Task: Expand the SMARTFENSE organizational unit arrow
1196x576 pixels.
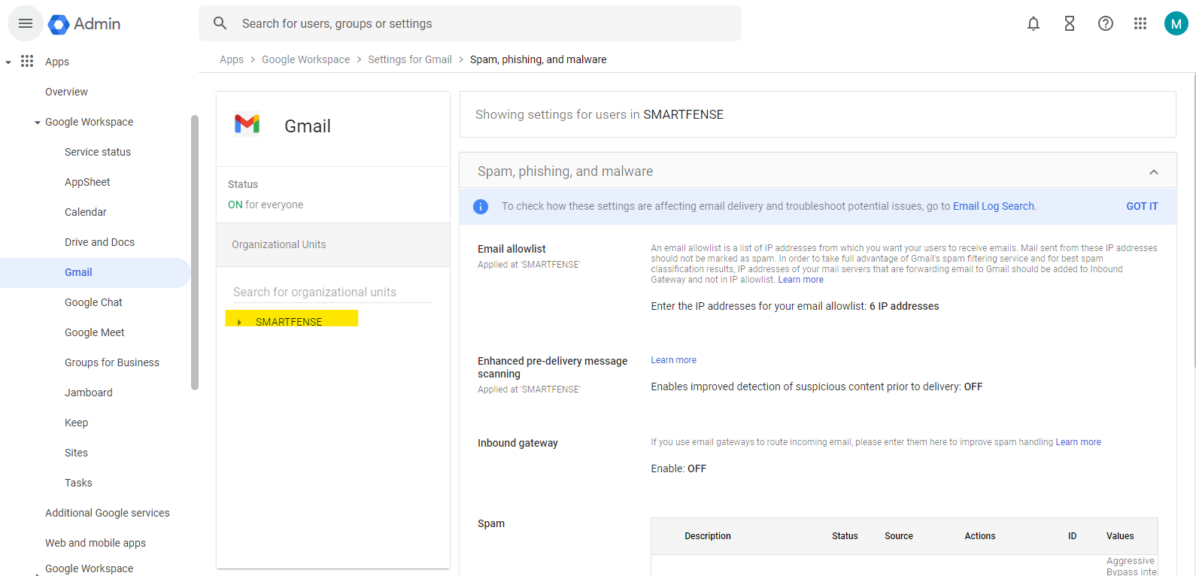Action: click(x=239, y=322)
